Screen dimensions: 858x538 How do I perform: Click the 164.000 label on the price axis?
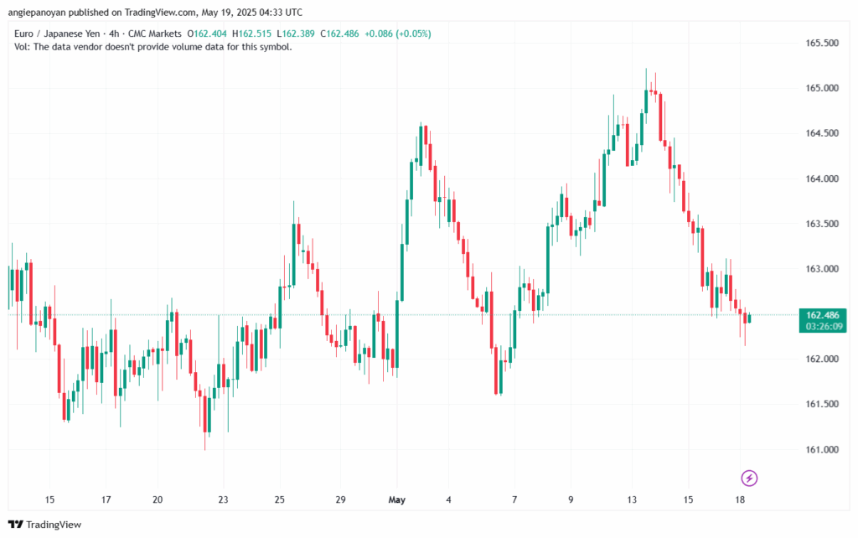pyautogui.click(x=820, y=178)
